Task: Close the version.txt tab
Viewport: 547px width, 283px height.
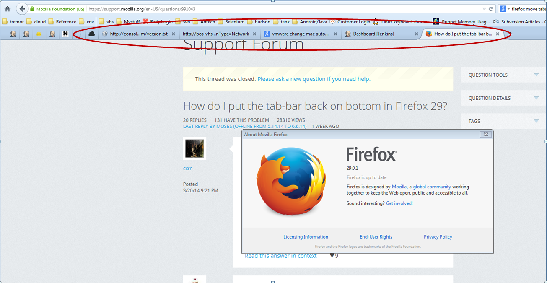Action: pos(174,34)
